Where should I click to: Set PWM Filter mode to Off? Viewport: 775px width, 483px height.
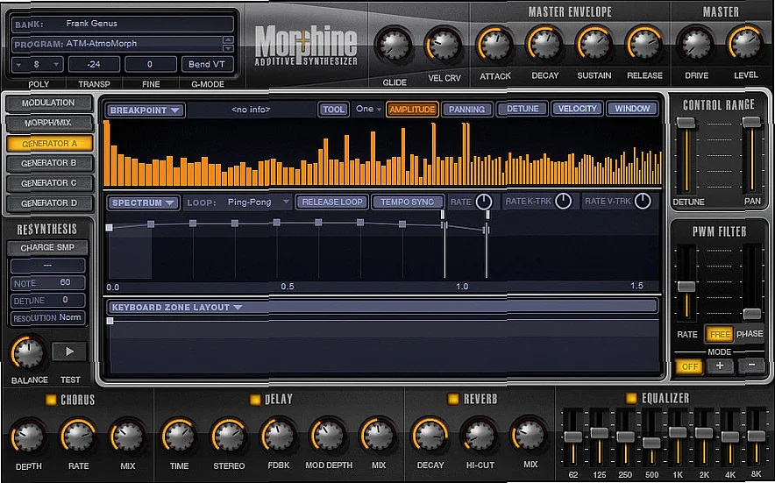tap(689, 366)
